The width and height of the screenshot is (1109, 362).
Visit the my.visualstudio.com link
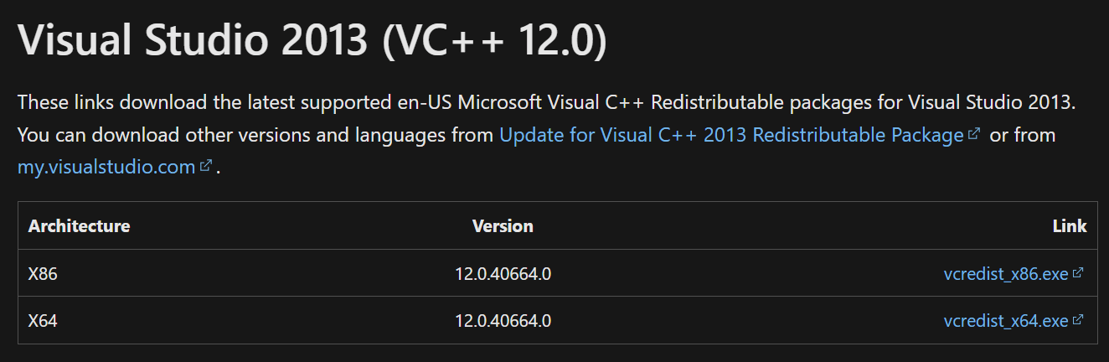click(106, 167)
